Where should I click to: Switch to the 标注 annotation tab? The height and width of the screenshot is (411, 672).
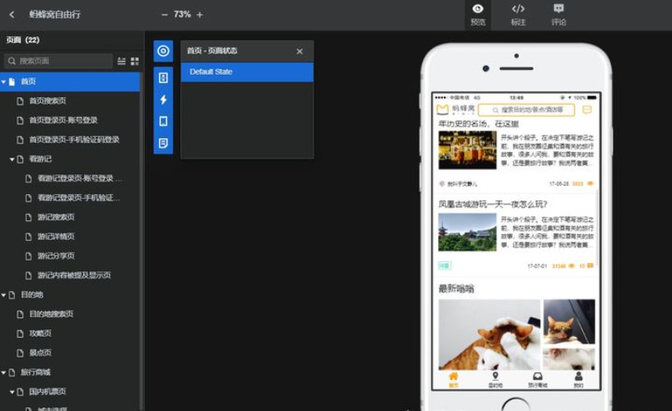coord(518,15)
